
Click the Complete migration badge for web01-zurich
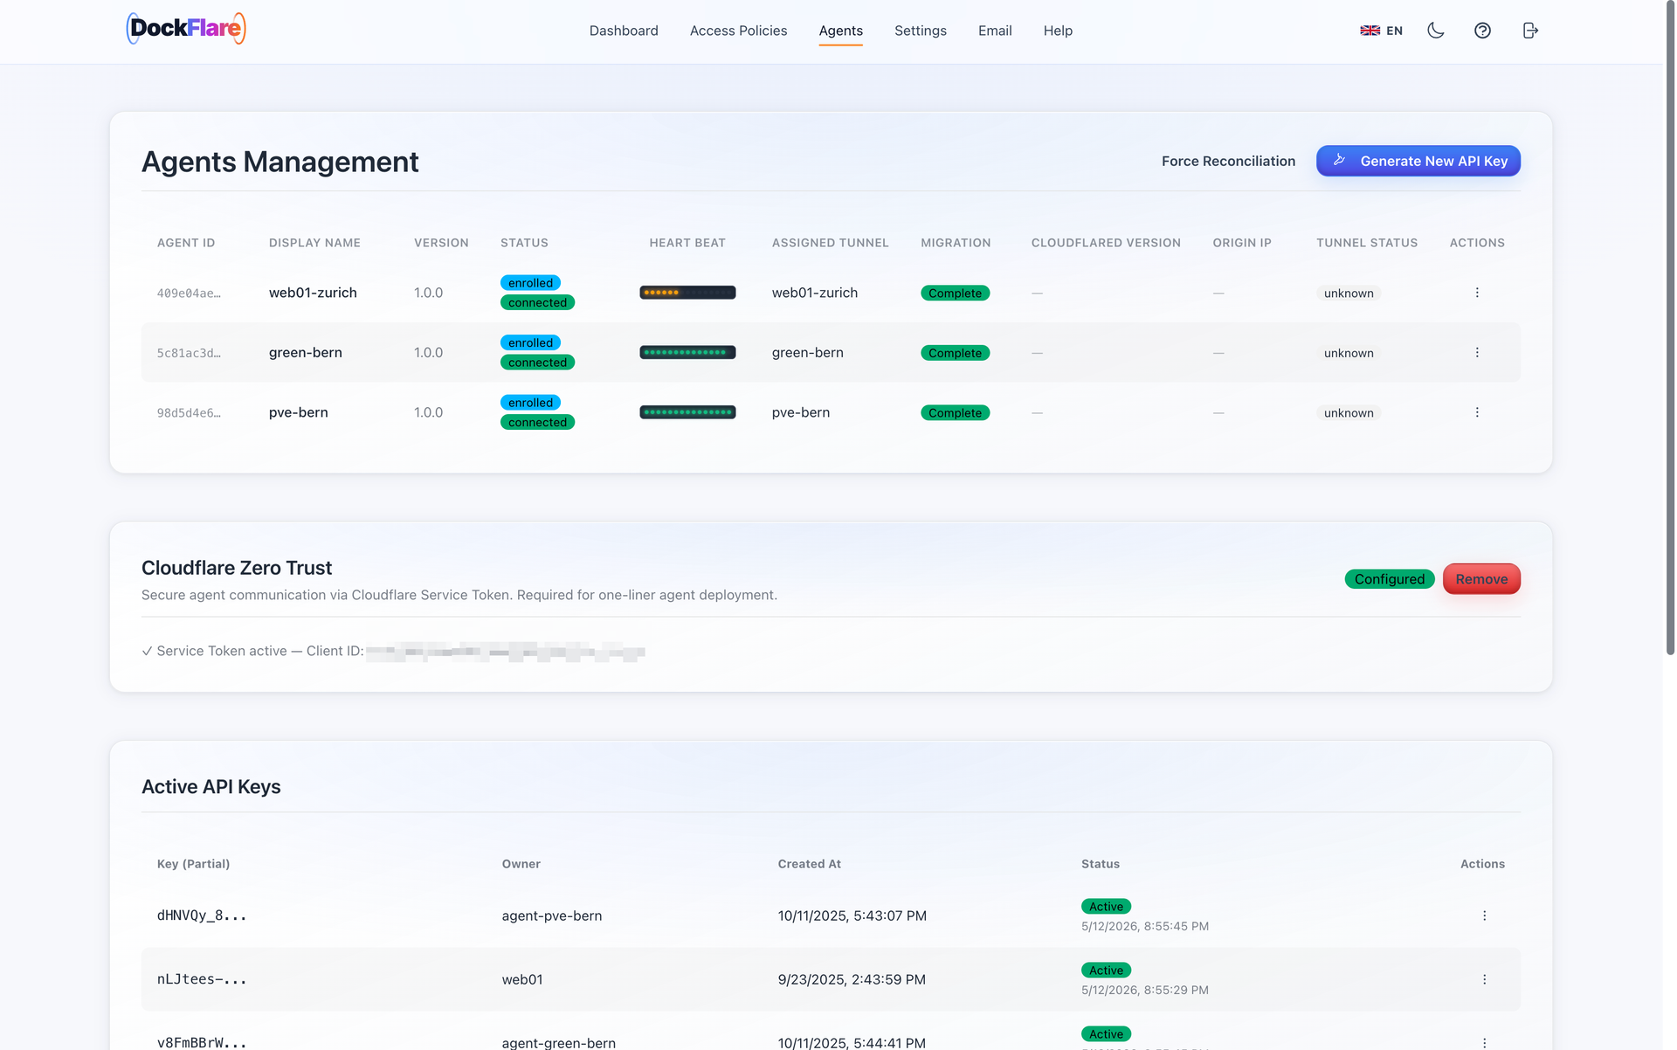pyautogui.click(x=955, y=294)
